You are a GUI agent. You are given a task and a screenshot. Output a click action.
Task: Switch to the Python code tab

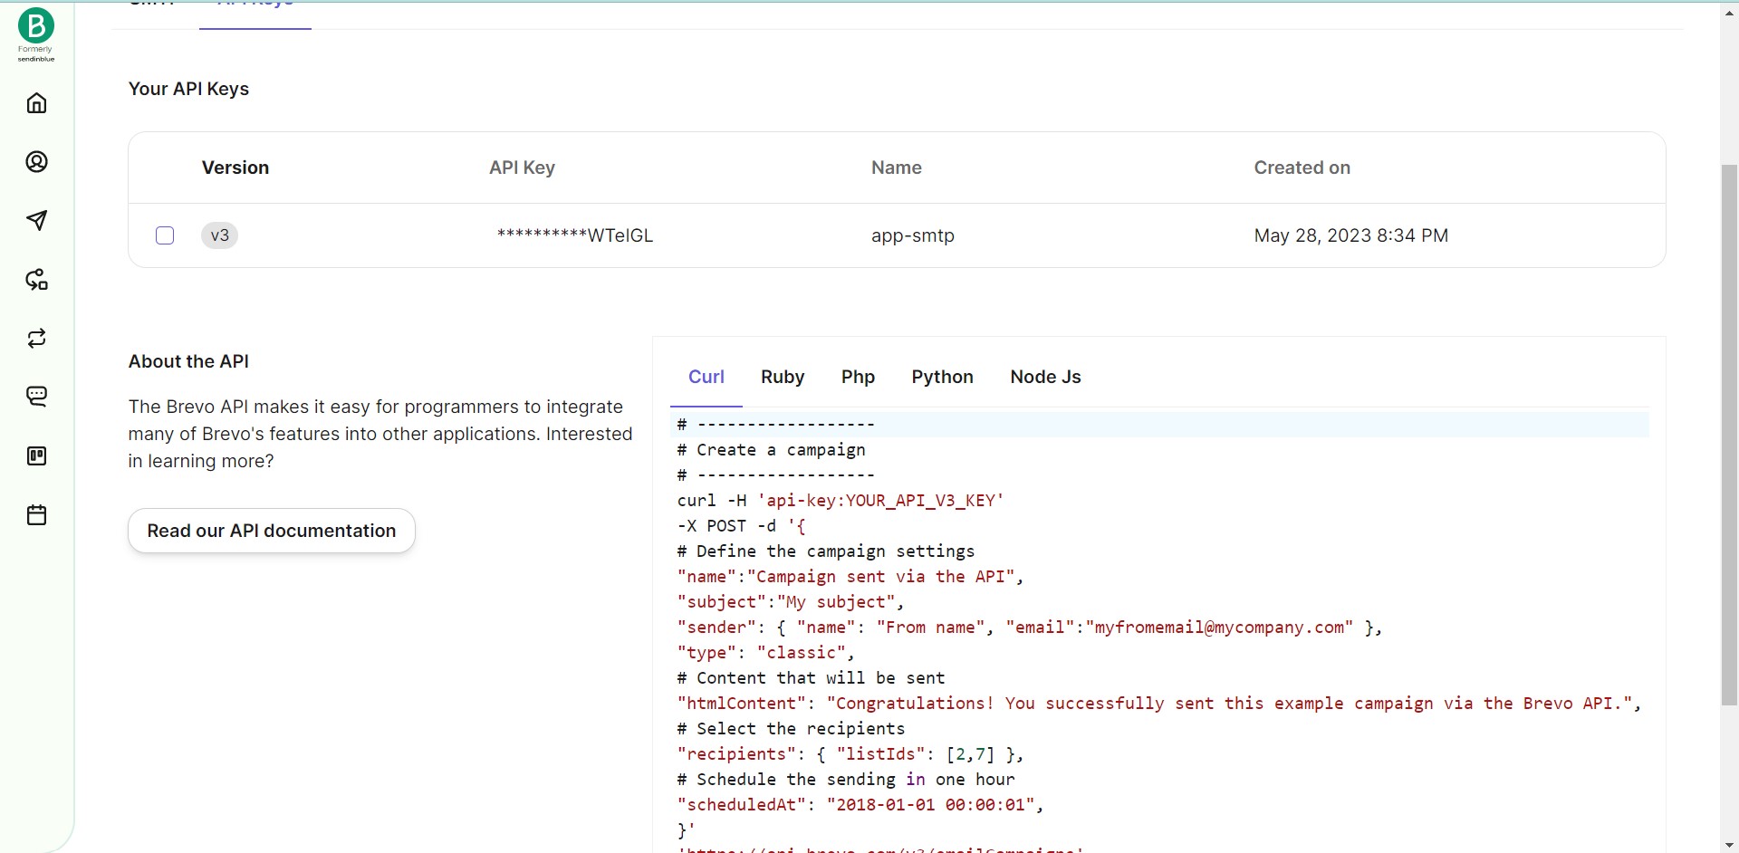[942, 377]
